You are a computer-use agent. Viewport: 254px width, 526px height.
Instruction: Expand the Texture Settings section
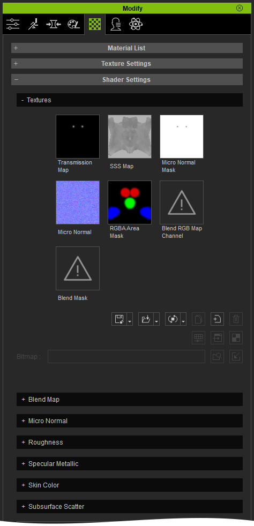(127, 63)
